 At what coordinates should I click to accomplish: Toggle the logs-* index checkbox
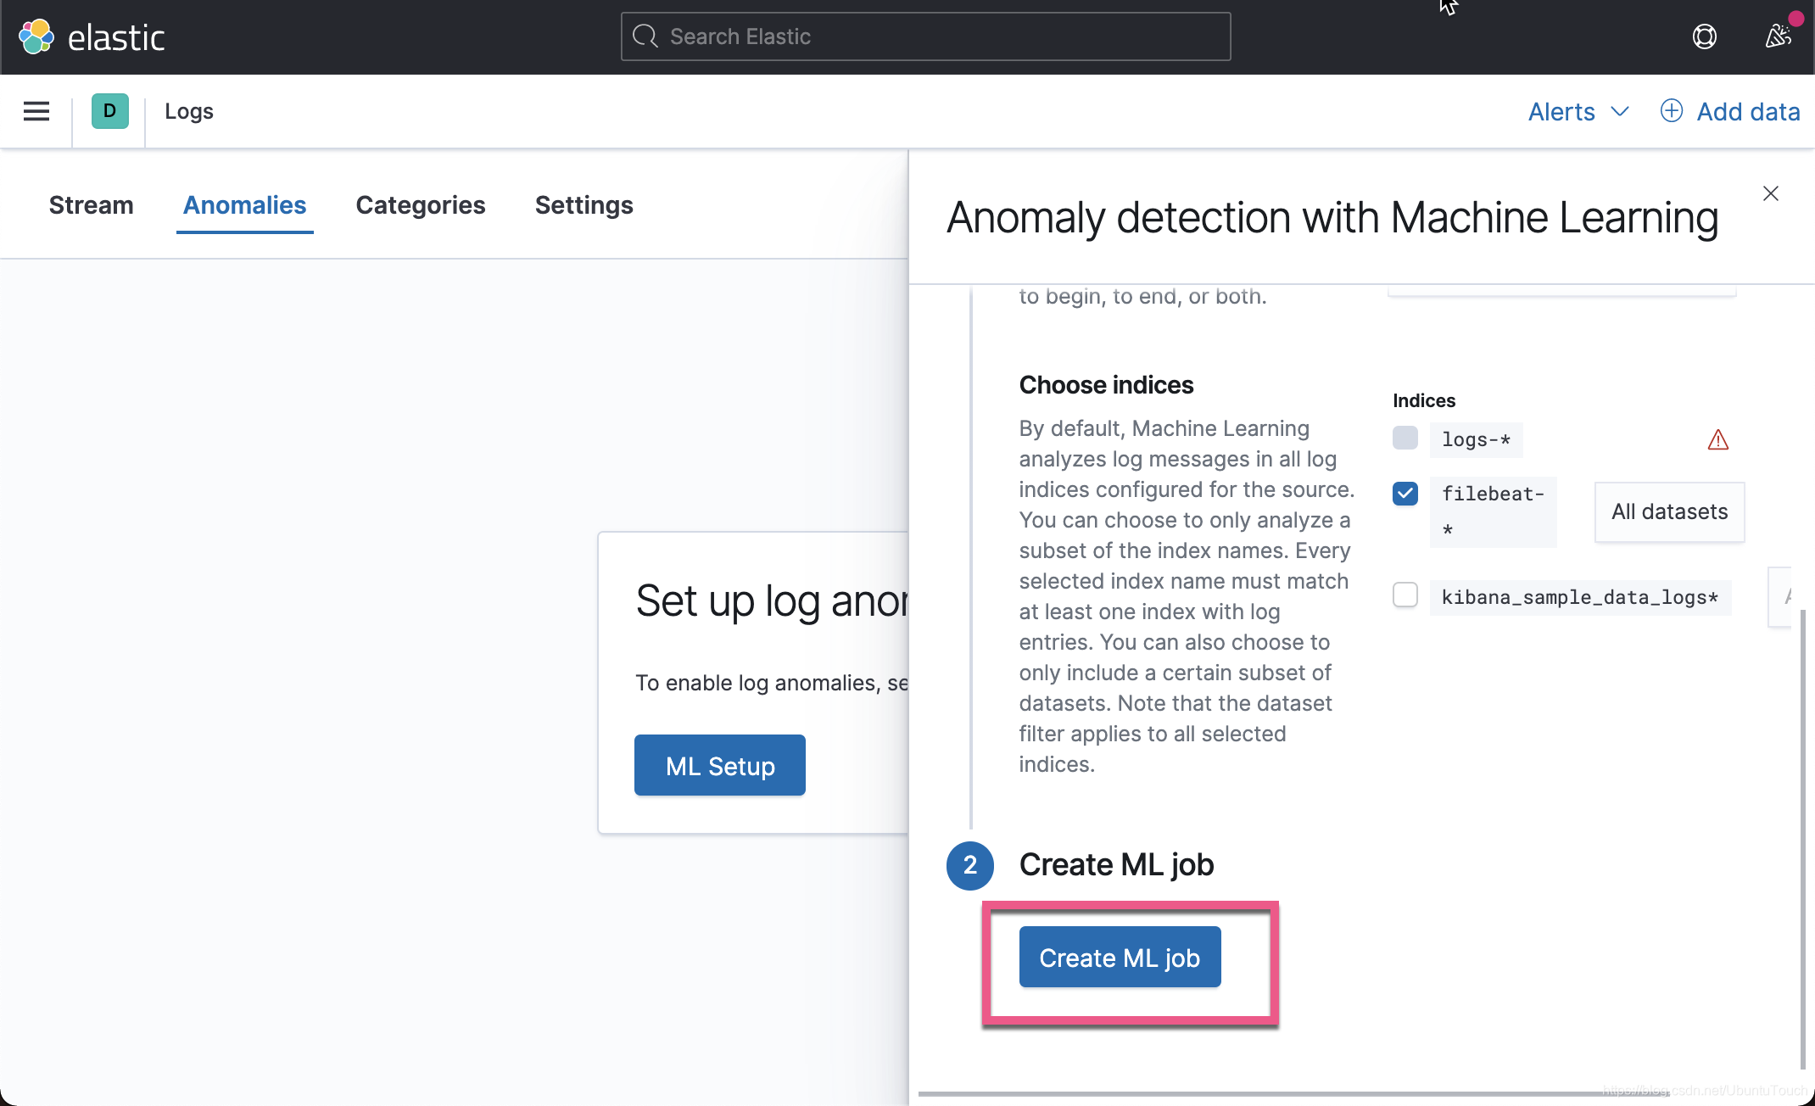pos(1405,438)
